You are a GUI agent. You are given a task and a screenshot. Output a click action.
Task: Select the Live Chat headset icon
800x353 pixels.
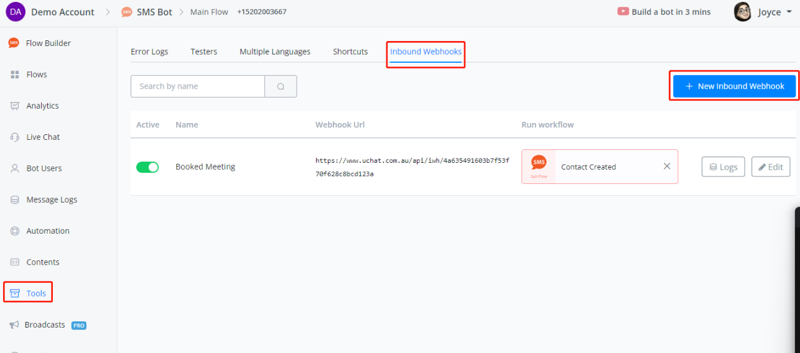click(15, 137)
